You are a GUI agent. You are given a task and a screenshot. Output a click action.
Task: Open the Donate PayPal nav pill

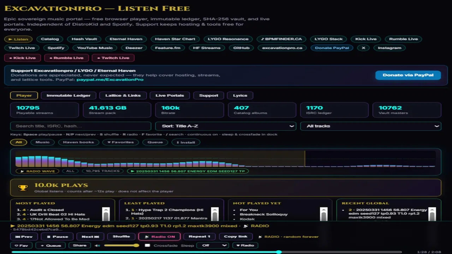(332, 48)
